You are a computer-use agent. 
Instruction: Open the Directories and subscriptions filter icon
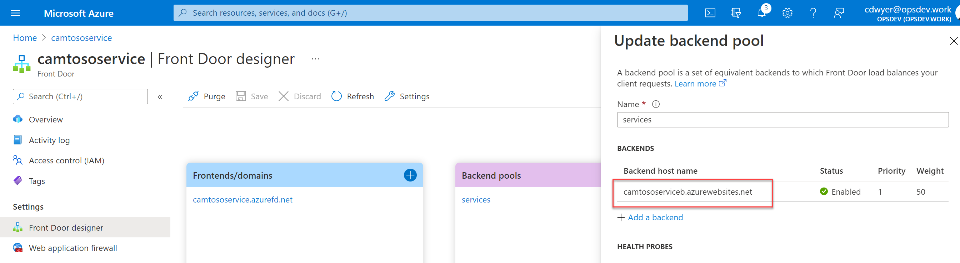pos(736,13)
